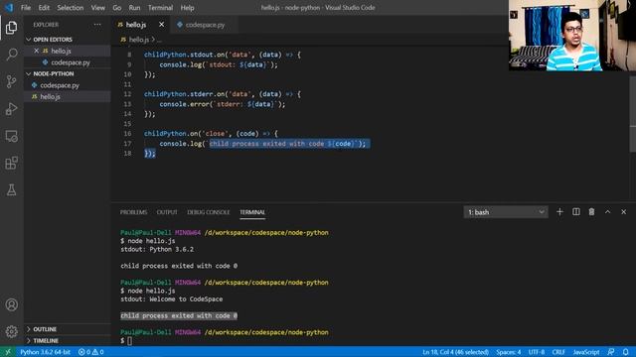Close the hello.js editor tab

click(x=161, y=25)
